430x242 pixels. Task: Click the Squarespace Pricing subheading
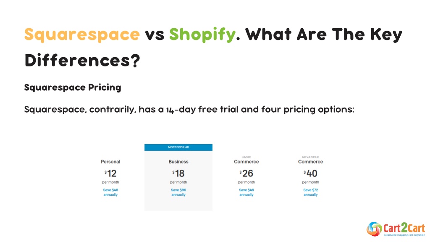[x=73, y=87]
